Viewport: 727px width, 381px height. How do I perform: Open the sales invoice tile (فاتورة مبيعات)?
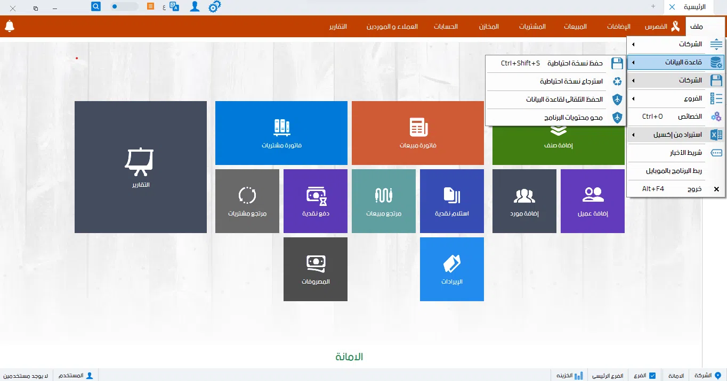tap(417, 133)
